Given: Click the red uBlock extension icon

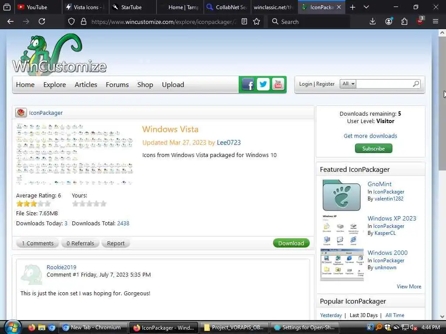Looking at the screenshot, I should click(420, 21).
